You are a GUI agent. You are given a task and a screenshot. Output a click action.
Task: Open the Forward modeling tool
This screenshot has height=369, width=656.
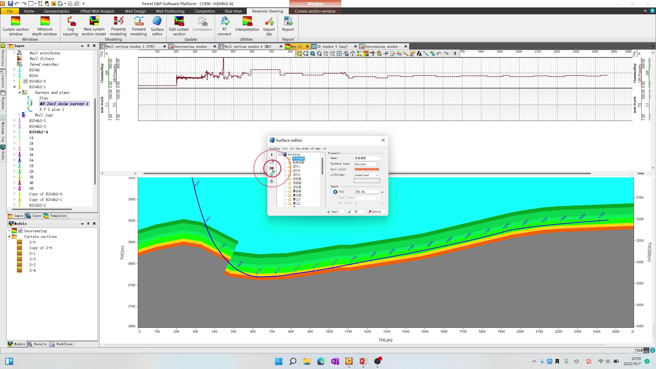point(139,26)
